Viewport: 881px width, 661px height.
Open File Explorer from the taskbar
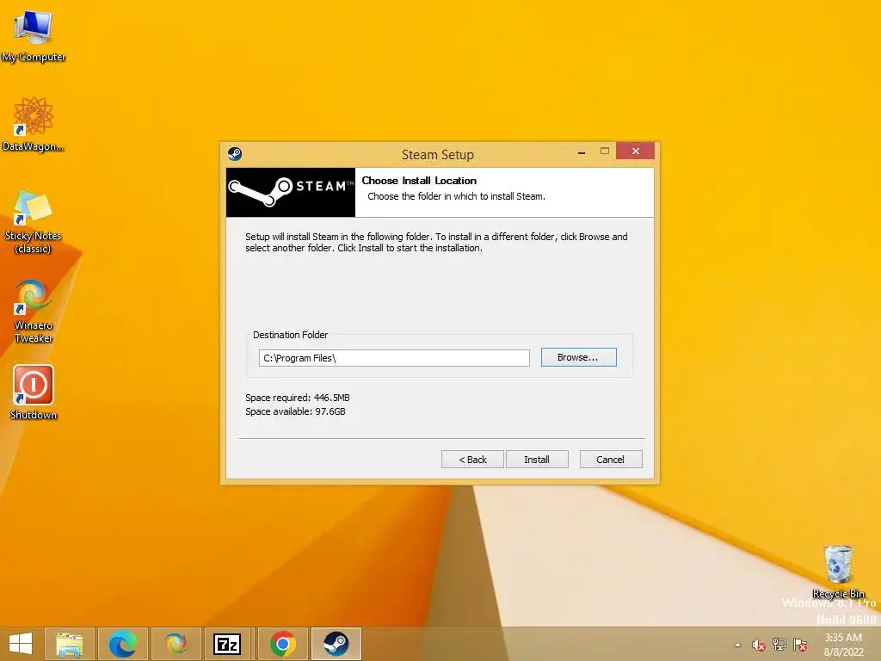click(69, 644)
